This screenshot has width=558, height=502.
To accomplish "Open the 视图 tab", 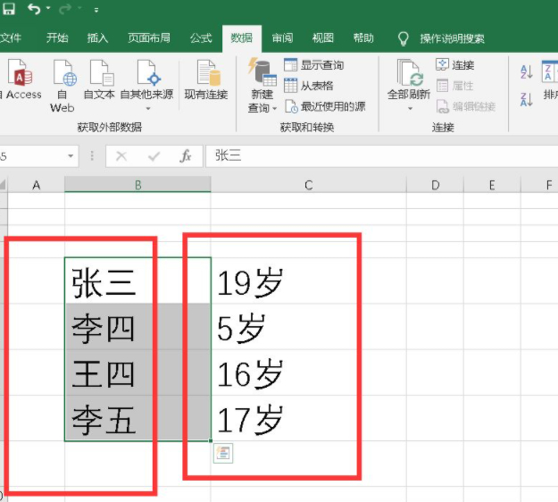I will (323, 38).
